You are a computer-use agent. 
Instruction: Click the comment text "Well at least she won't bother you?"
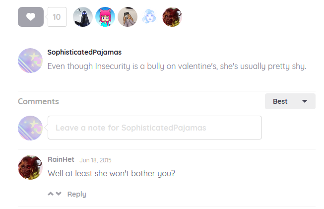point(111,174)
